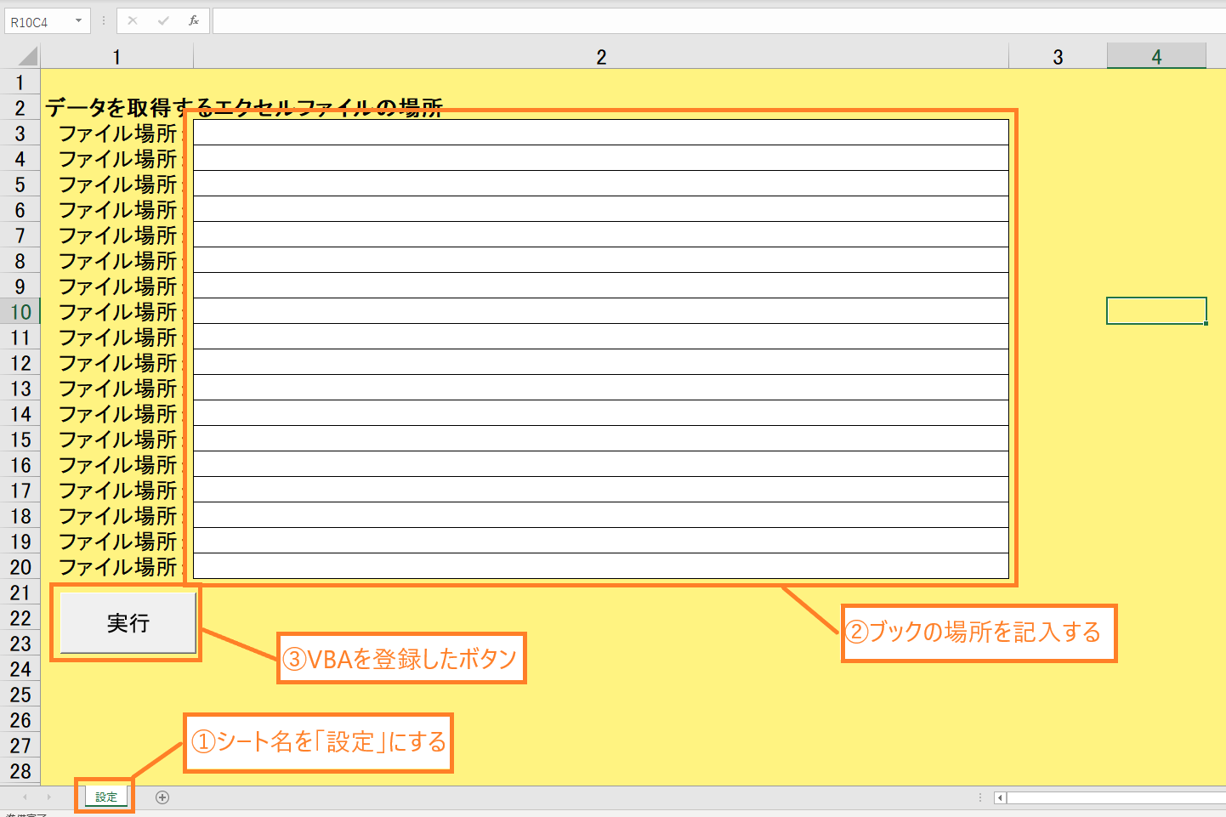Viewport: 1226px width, 817px height.
Task: Click the file path input cell in row 3
Action: (601, 133)
